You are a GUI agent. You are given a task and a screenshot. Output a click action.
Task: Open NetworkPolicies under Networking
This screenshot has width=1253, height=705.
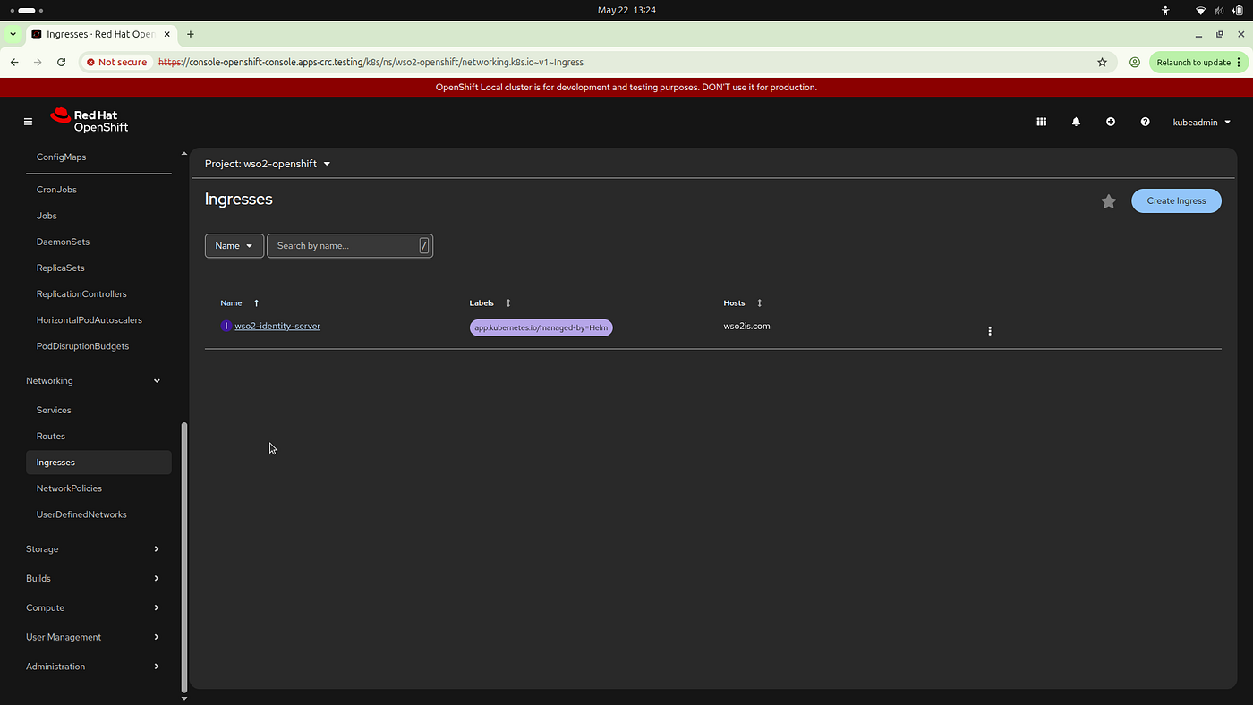pos(69,488)
